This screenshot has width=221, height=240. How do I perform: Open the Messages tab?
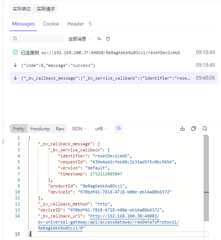pos(23,24)
